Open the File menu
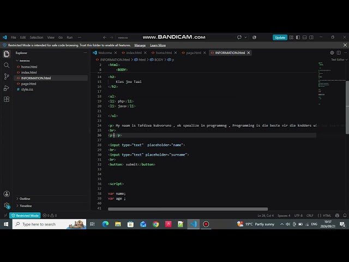349x262 pixels. 13,38
